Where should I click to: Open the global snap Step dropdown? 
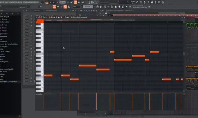click(x=76, y=7)
